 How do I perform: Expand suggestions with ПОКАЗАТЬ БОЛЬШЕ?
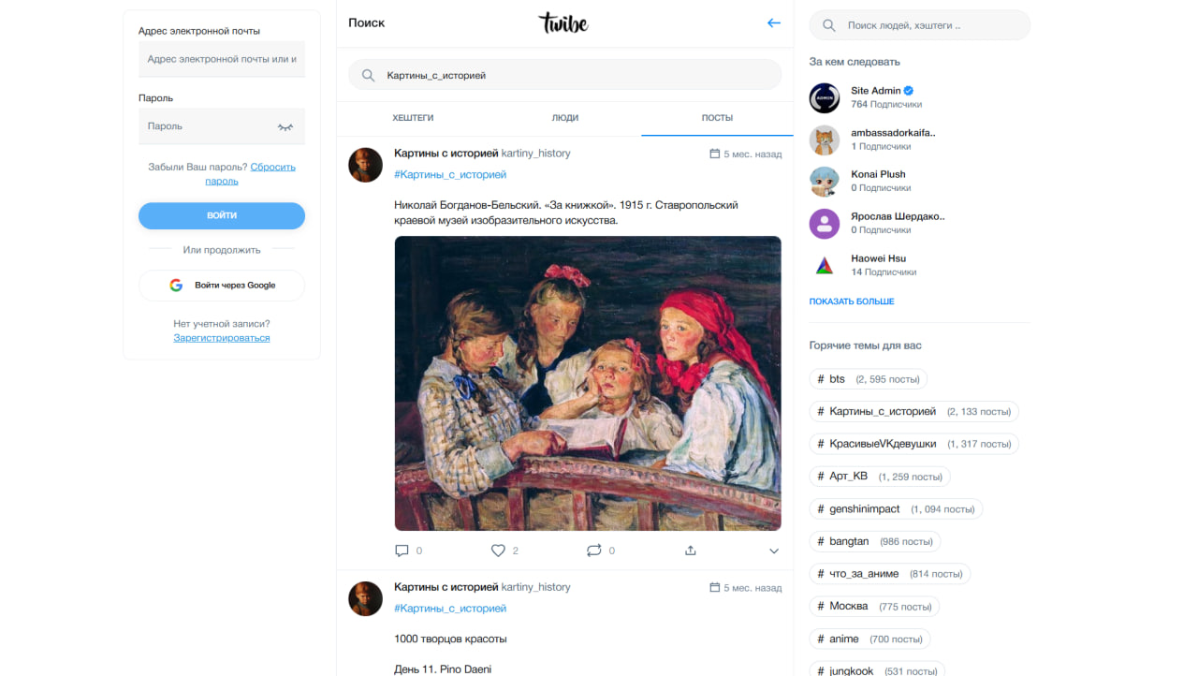(852, 301)
